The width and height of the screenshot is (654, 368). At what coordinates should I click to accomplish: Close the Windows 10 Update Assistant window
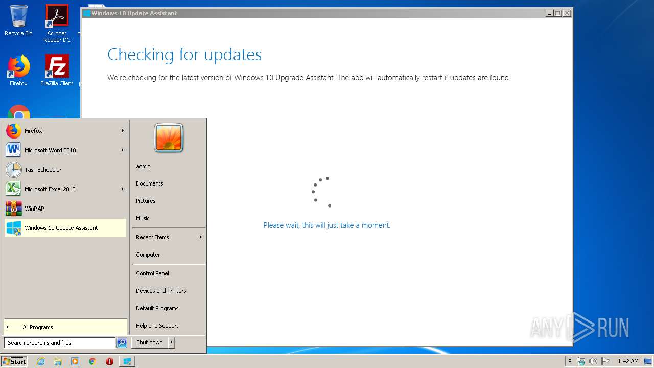click(x=567, y=13)
